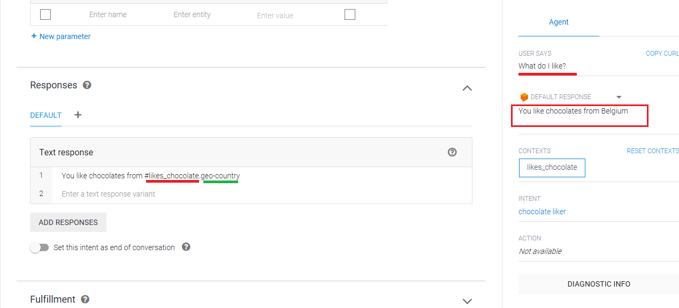This screenshot has width=679, height=308.
Task: Add a new response tab with plus icon
Action: click(x=78, y=115)
